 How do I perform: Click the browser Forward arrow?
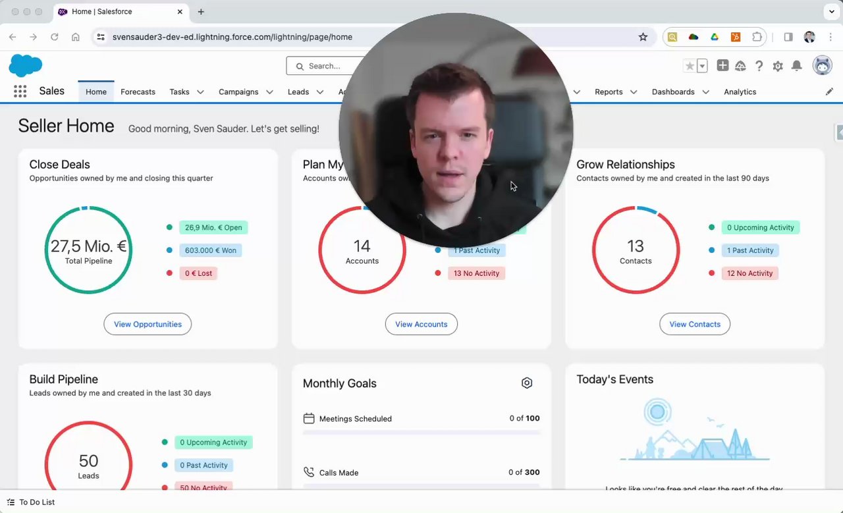click(34, 37)
